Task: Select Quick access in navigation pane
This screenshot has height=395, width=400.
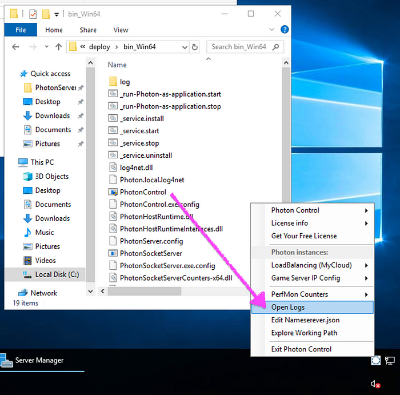Action: [x=45, y=74]
